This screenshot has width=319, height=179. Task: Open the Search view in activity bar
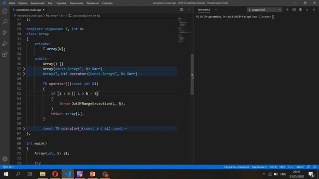pyautogui.click(x=5, y=22)
